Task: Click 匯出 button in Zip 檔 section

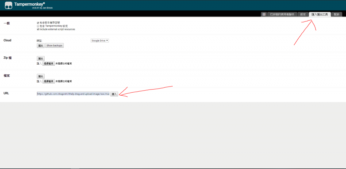Action: [41, 59]
